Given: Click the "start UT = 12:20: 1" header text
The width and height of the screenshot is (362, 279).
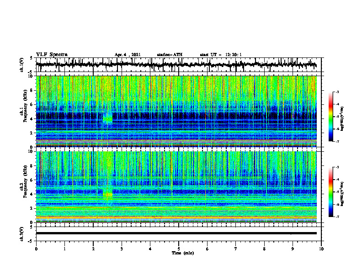Looking at the screenshot, I should pyautogui.click(x=221, y=55).
